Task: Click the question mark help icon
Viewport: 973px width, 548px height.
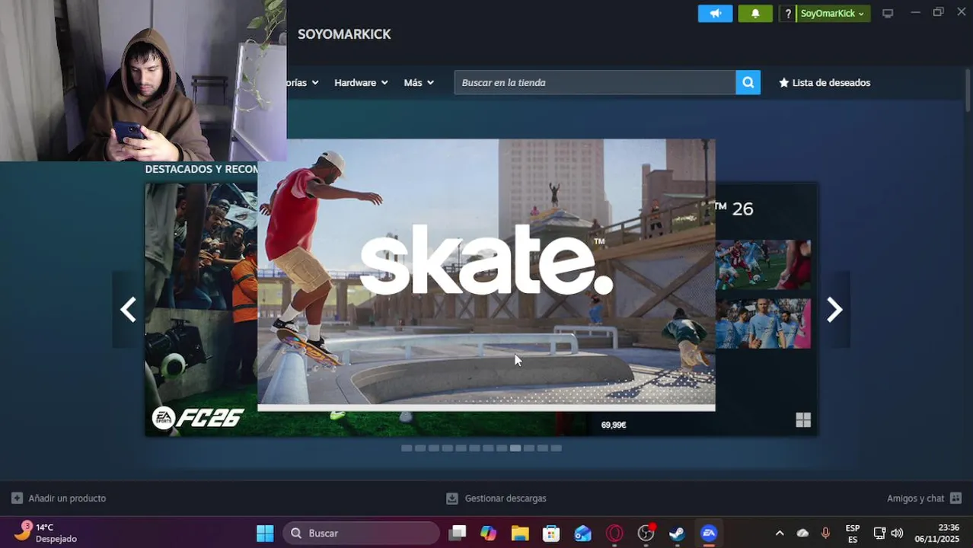Action: 788,14
